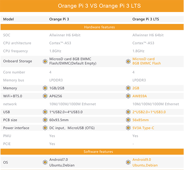Click the hexagon icon next to 'DC input, MicroUSB (OTG)'
This screenshot has width=184, height=170.
coord(45,128)
